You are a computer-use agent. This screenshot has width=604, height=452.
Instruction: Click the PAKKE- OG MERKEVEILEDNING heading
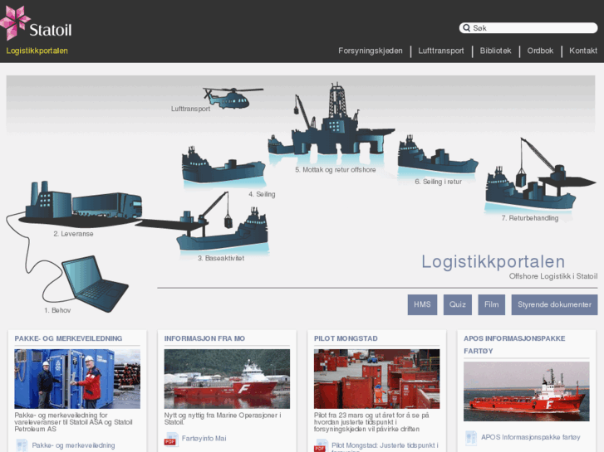coord(68,338)
